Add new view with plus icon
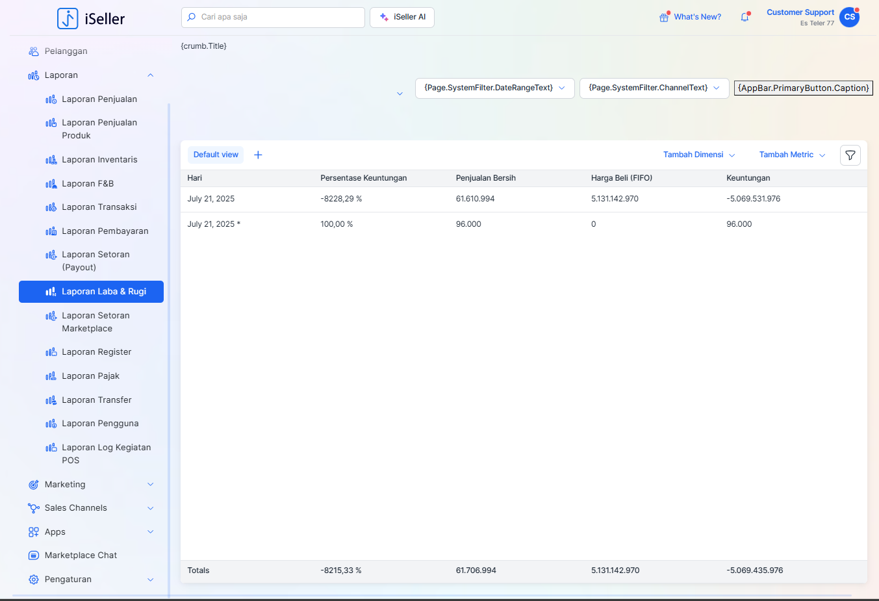Screen dimensions: 879x601 pos(258,155)
